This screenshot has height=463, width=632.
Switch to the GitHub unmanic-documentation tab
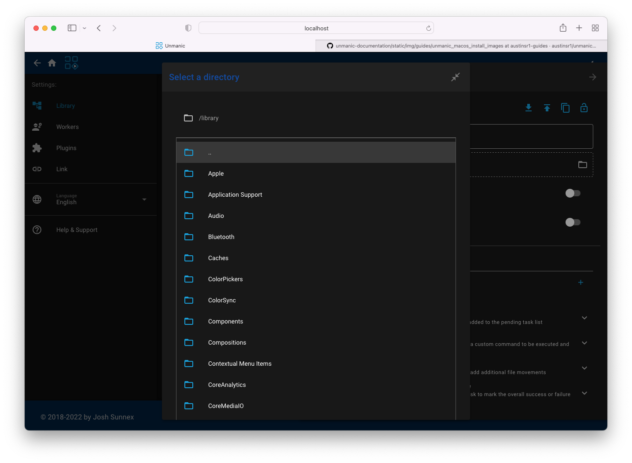[x=461, y=46]
